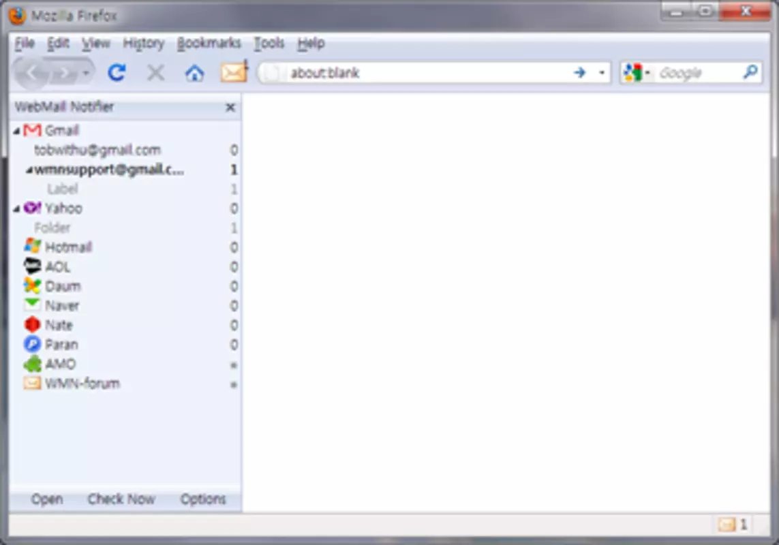Open the Bookmarks menu
This screenshot has width=779, height=545.
pos(209,43)
